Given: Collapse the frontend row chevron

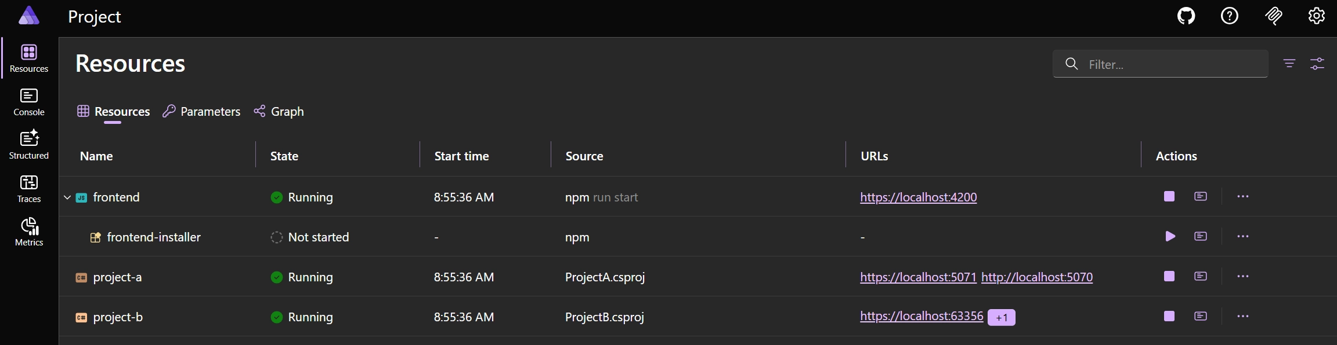Looking at the screenshot, I should click(x=67, y=197).
